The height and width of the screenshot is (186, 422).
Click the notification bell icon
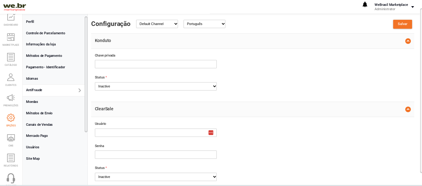point(365,5)
